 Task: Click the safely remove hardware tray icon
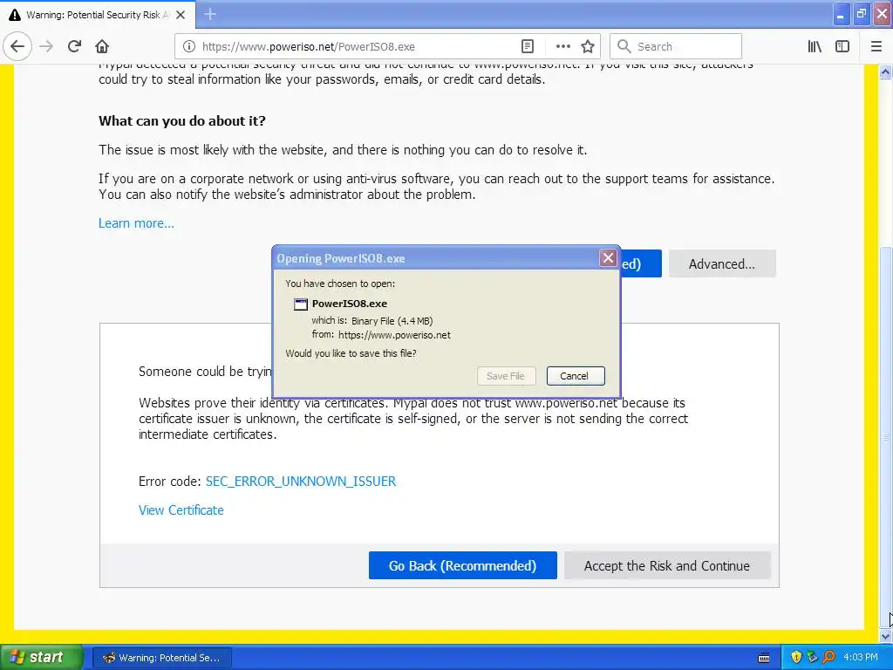[812, 658]
